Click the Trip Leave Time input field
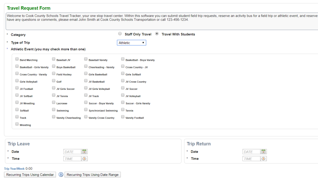Viewport: 318px width, 179px height. pyautogui.click(x=73, y=159)
